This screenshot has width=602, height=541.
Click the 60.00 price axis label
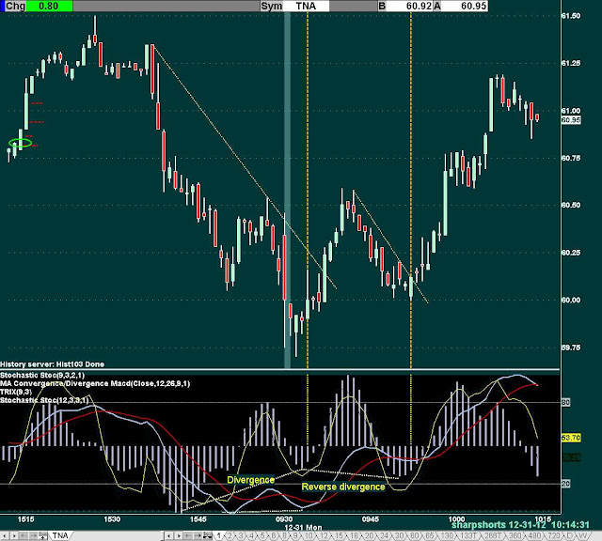click(571, 300)
